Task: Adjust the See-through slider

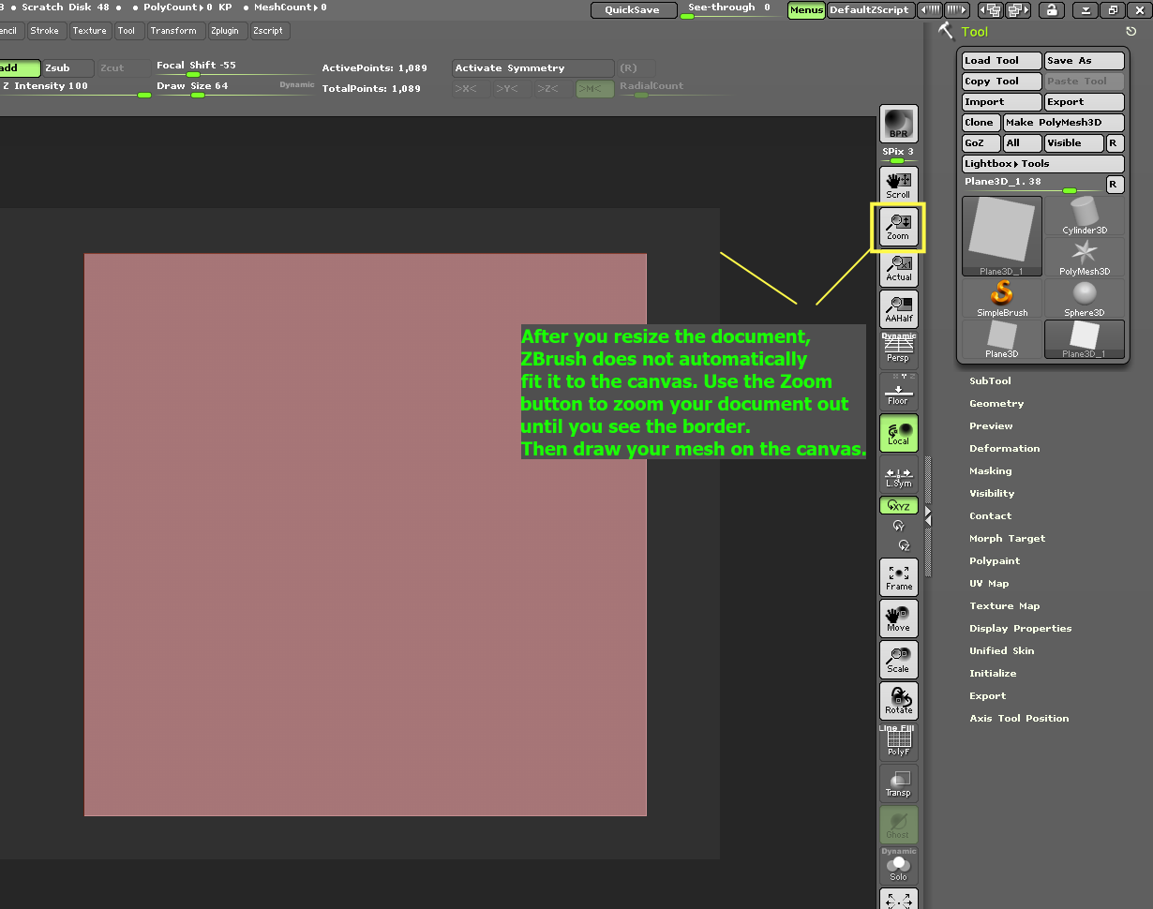Action: tap(730, 10)
